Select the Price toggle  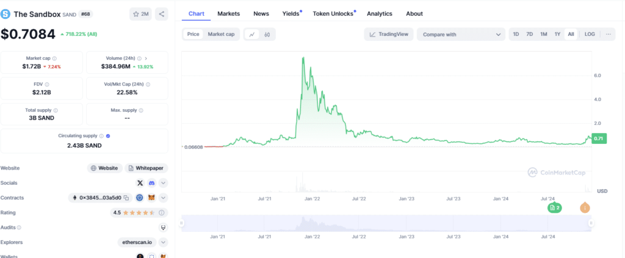coord(193,34)
